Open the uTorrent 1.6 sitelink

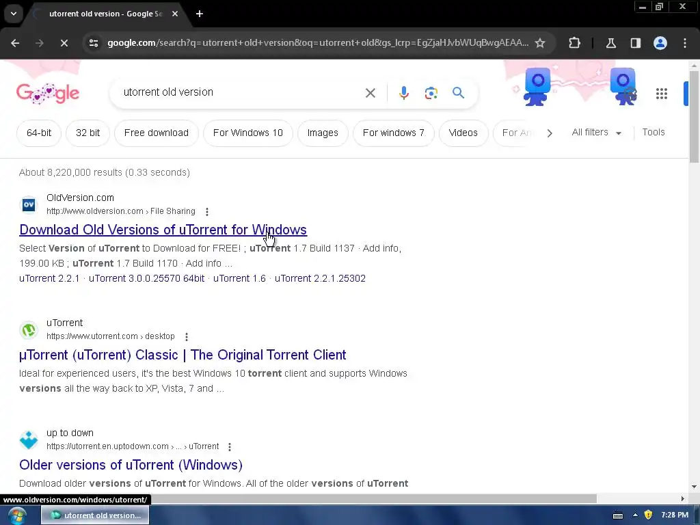click(239, 278)
